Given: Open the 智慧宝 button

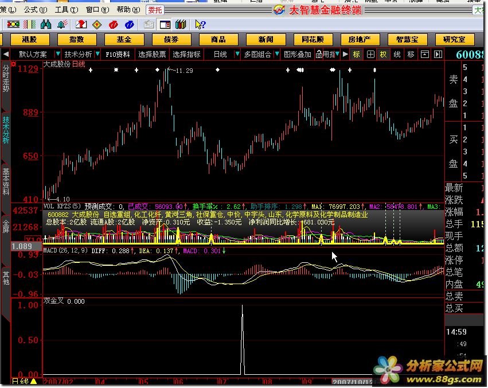Looking at the screenshot, I should click(x=407, y=40).
